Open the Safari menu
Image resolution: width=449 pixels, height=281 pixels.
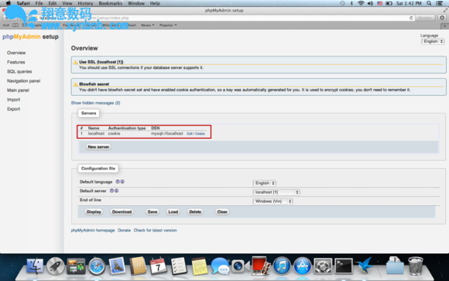(23, 3)
